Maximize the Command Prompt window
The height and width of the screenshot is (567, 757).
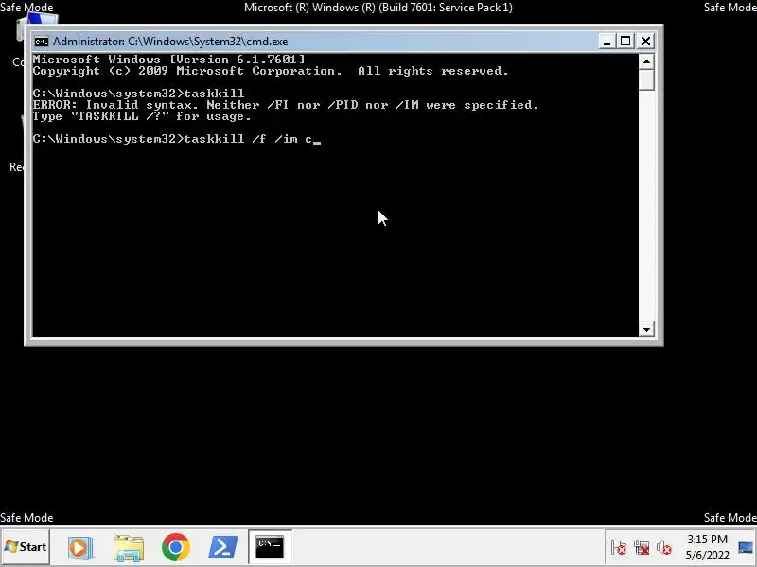[x=625, y=42]
